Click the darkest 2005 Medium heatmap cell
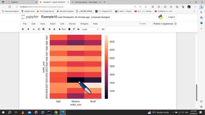The width and height of the screenshot is (205, 115). point(76,80)
